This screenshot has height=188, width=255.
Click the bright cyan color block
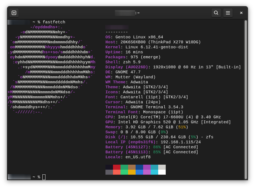[x=154, y=172]
